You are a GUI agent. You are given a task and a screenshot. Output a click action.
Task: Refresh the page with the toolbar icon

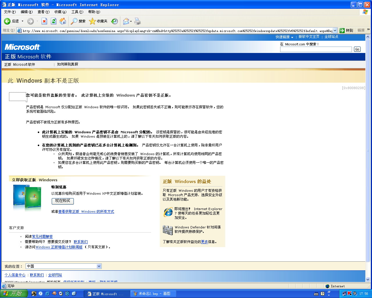(x=53, y=21)
